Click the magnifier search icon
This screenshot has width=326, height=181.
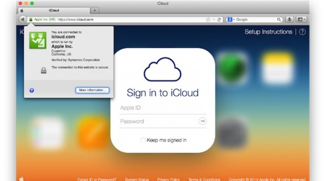(279, 20)
